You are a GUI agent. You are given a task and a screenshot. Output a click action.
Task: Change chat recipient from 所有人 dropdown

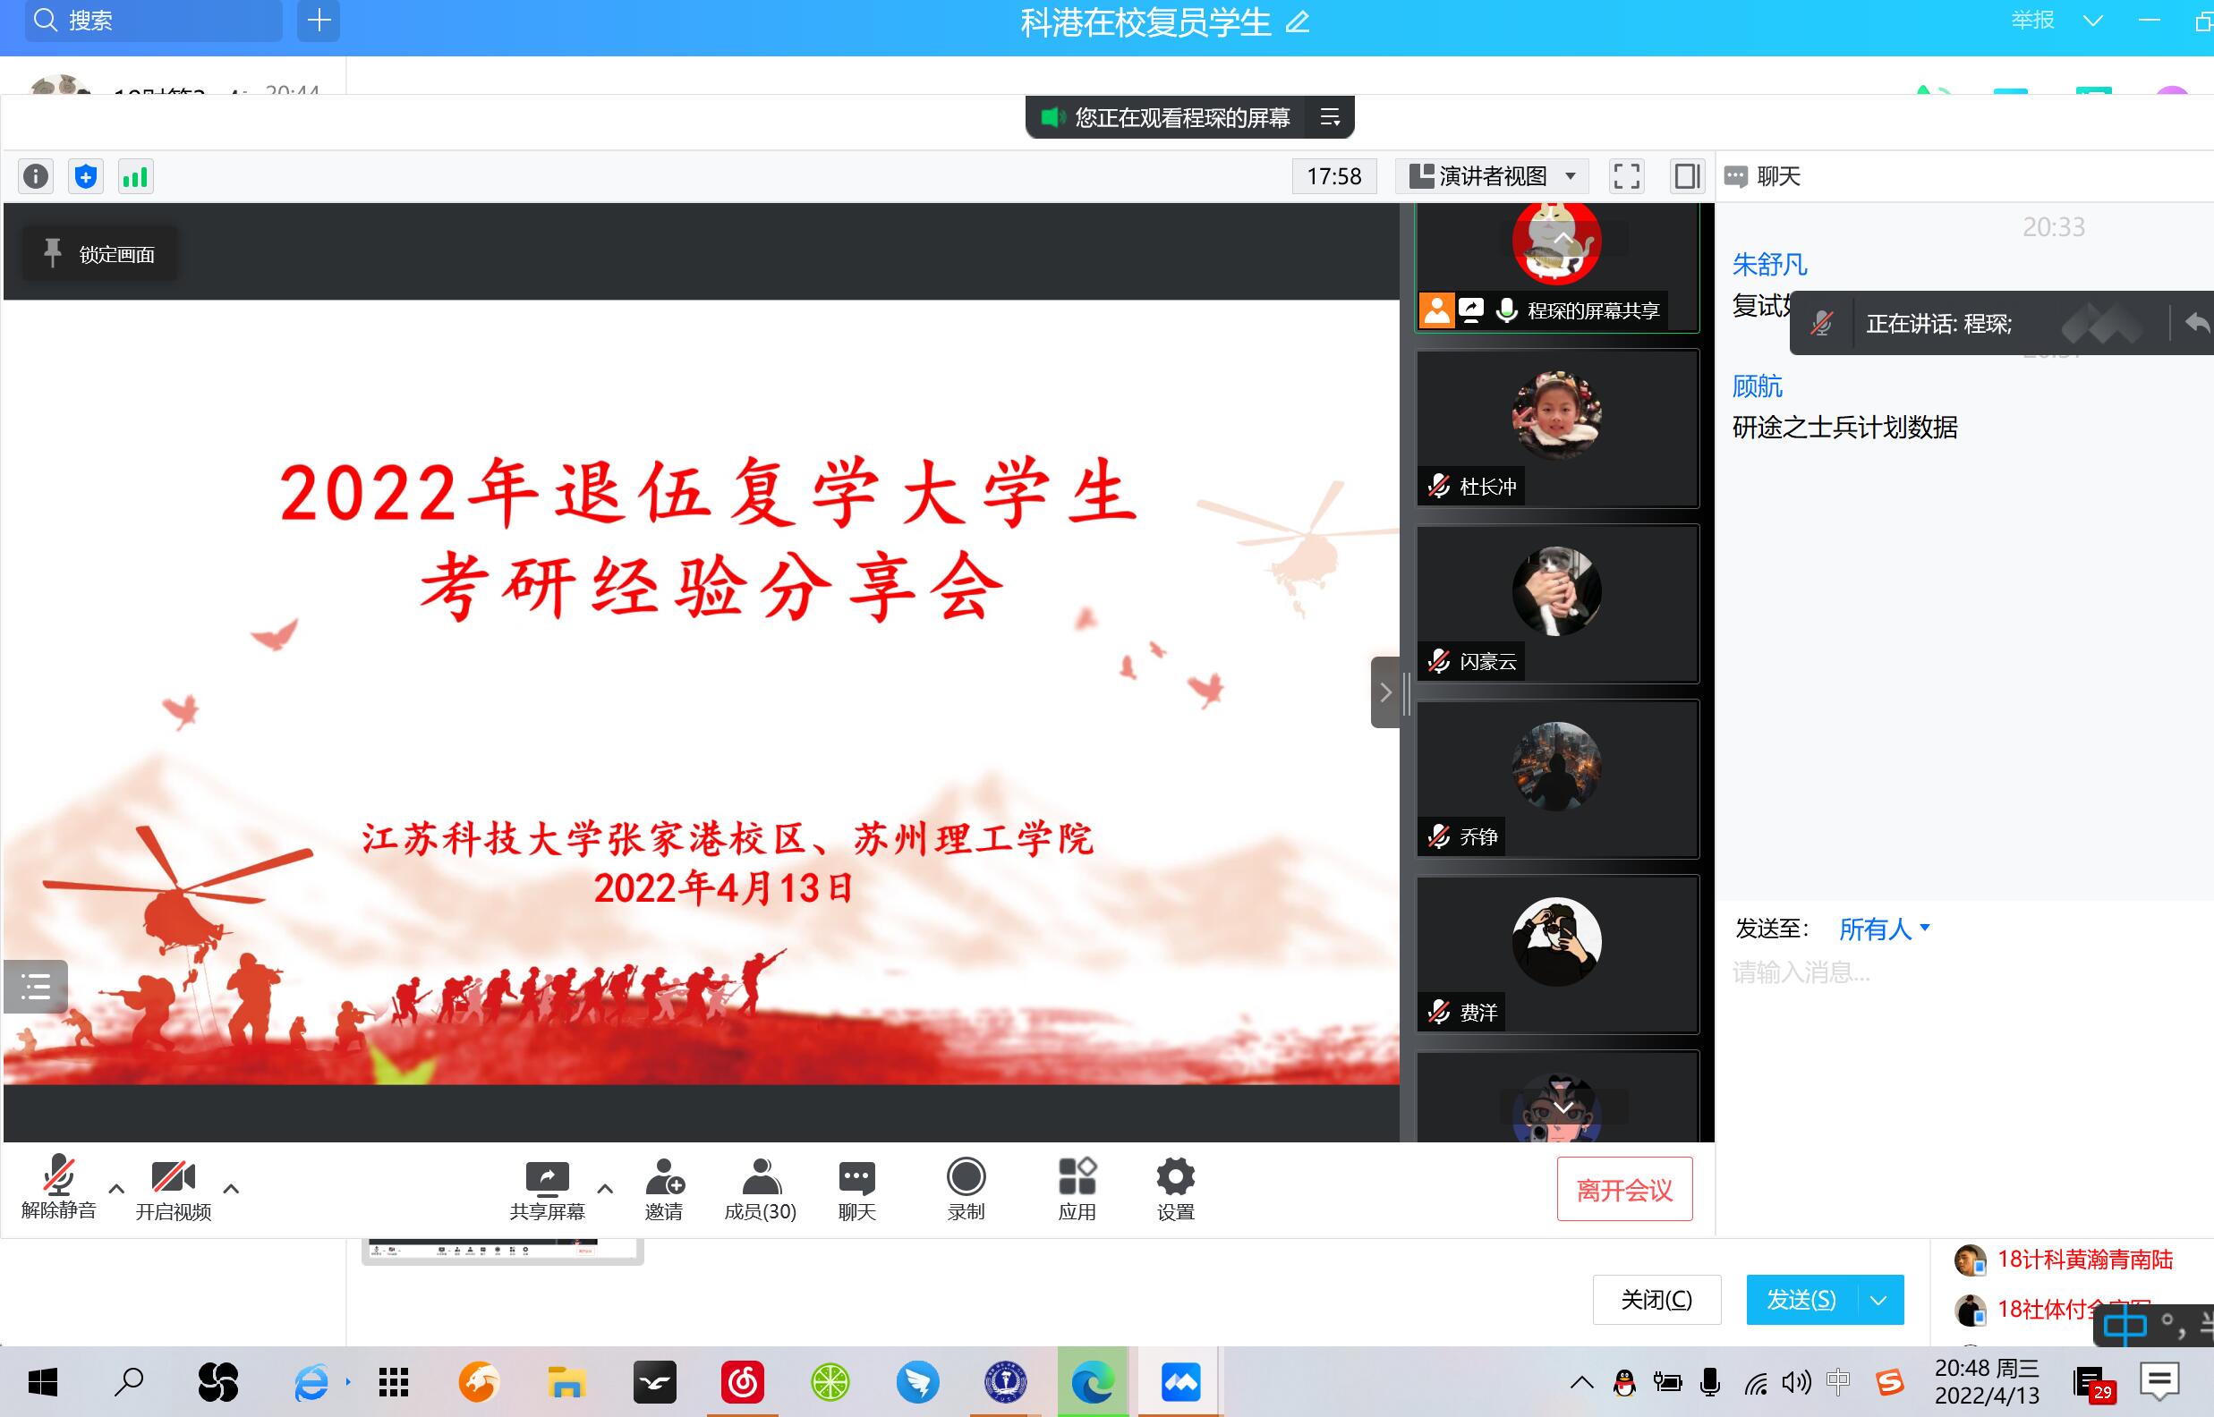(1883, 929)
